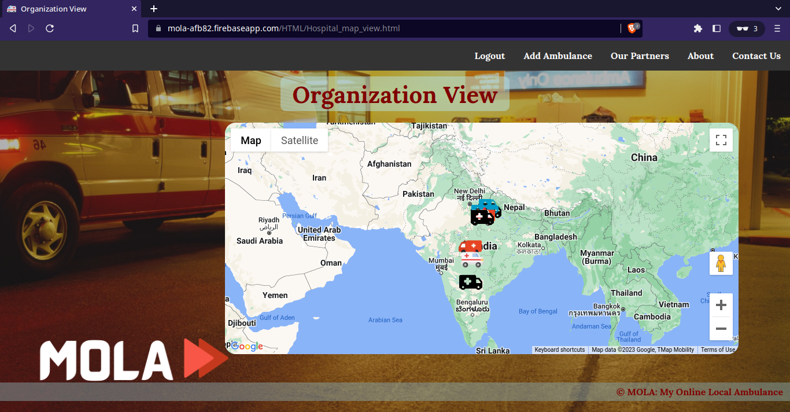Image resolution: width=790 pixels, height=412 pixels.
Task: Click the Logout link
Action: point(490,56)
